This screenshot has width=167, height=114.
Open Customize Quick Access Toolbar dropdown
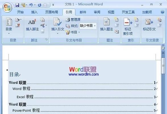(53, 5)
